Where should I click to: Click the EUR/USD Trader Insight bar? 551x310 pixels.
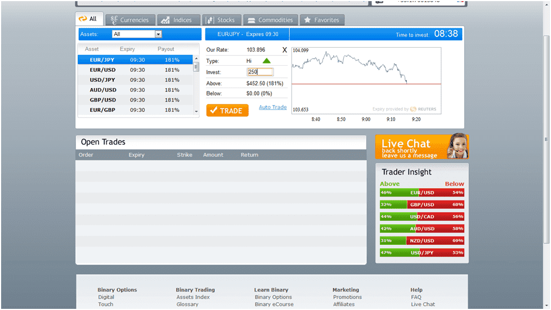pos(422,193)
